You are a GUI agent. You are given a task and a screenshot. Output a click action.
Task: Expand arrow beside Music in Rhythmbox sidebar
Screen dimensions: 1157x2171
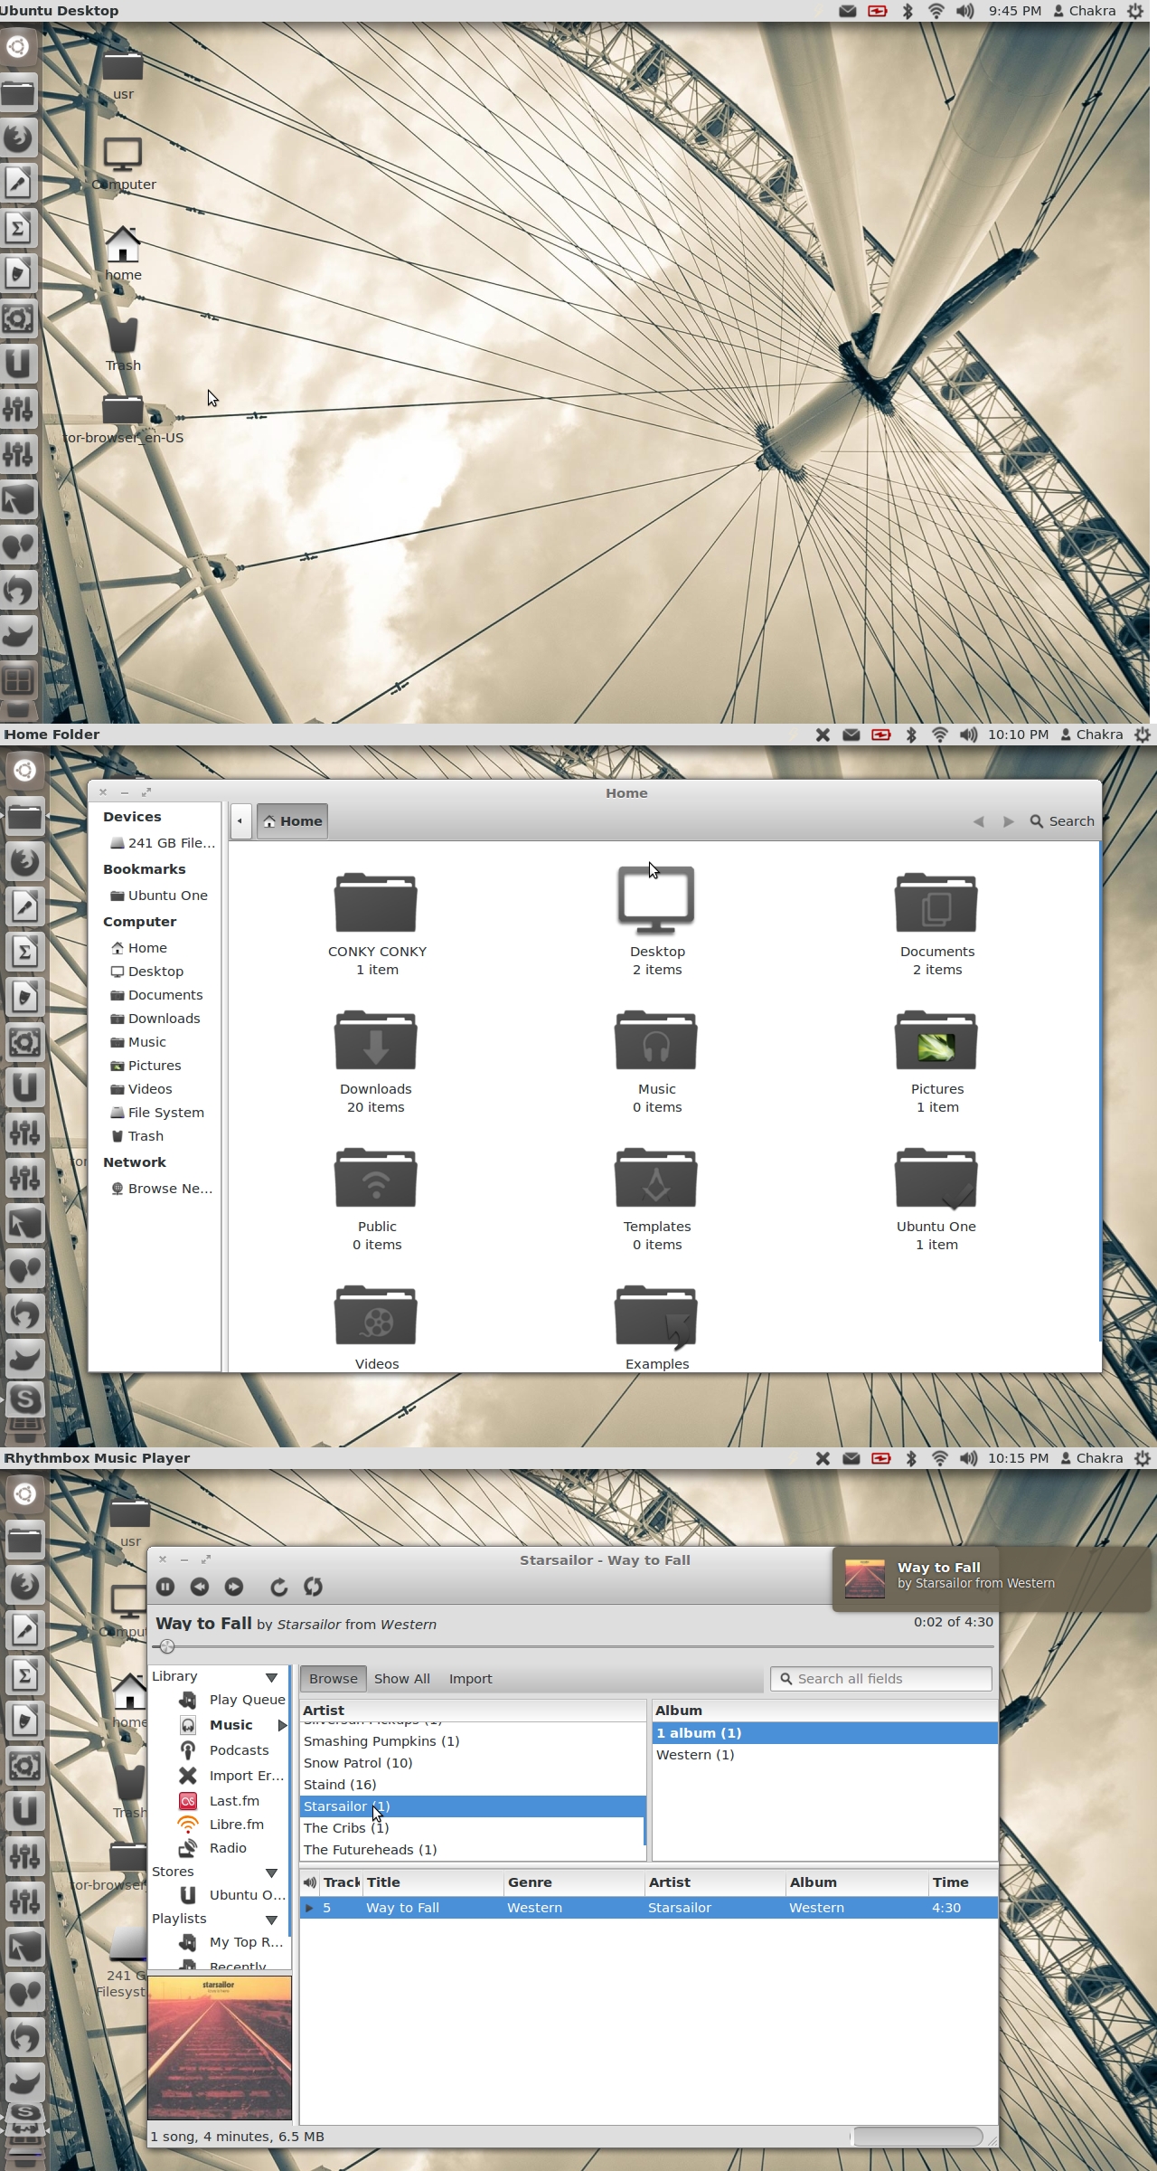pos(282,1725)
